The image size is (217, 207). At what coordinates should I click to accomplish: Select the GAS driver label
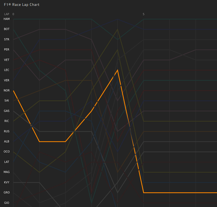pos(7,111)
